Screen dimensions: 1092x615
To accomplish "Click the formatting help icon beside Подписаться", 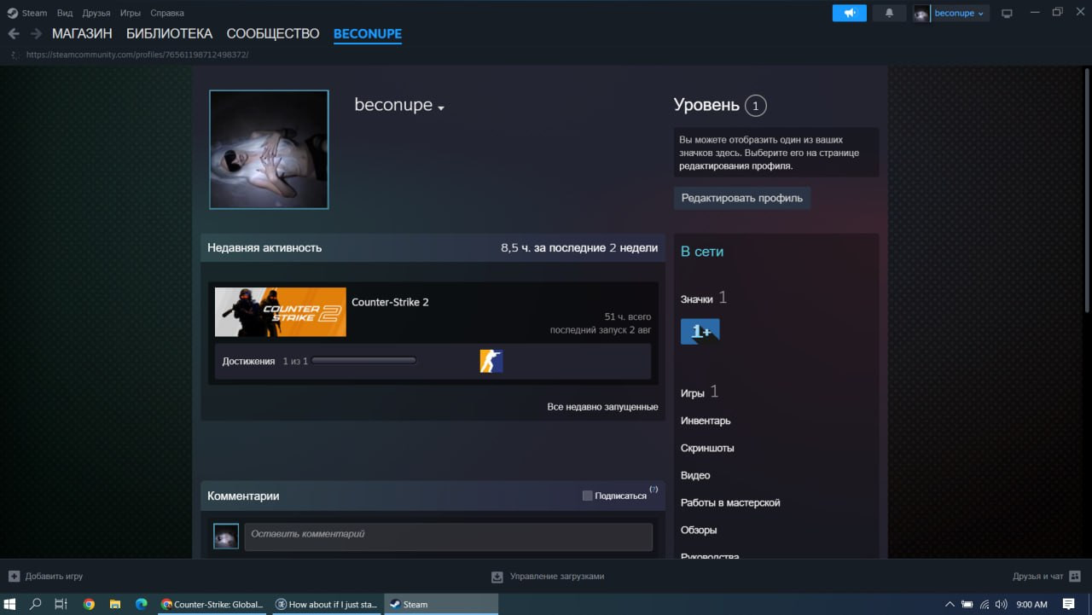I will pos(653,490).
